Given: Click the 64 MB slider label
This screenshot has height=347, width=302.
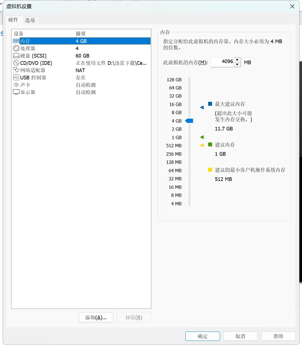Looking at the screenshot, I should click(175, 171).
